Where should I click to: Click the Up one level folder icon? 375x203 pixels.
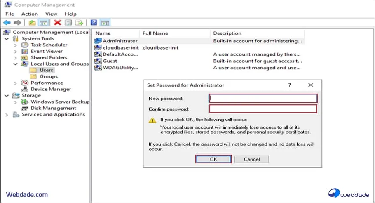pos(32,23)
